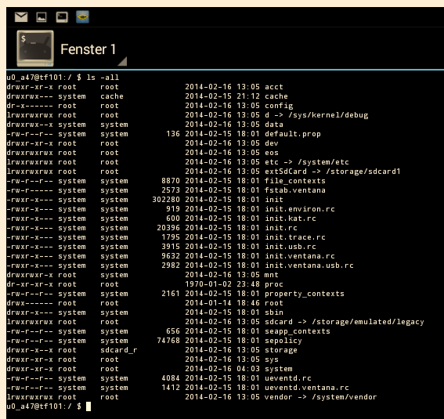Click the "/storage/emulated/legacy" link target
This screenshot has height=419, width=444.
click(x=368, y=322)
